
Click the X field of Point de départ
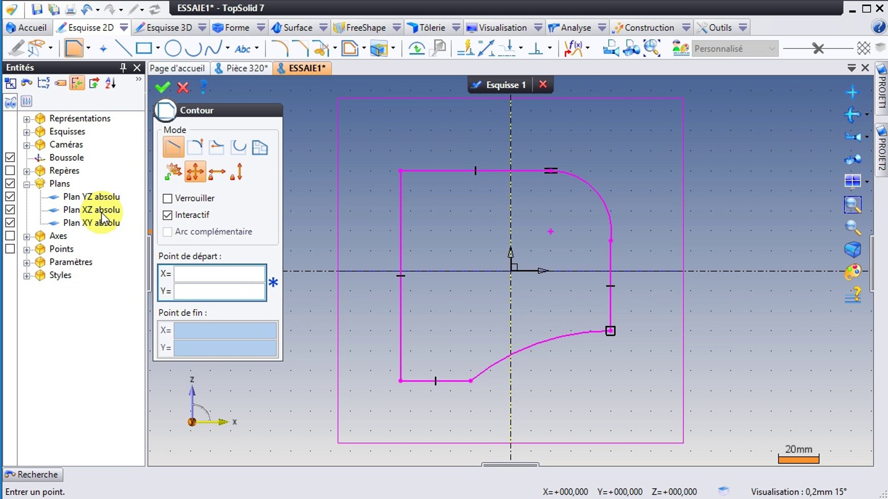[219, 274]
